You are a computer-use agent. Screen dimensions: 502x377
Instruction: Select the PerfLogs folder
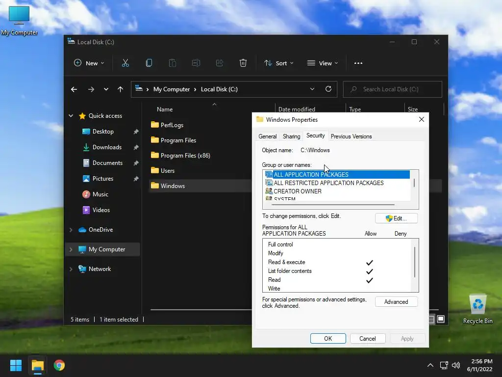(x=172, y=125)
